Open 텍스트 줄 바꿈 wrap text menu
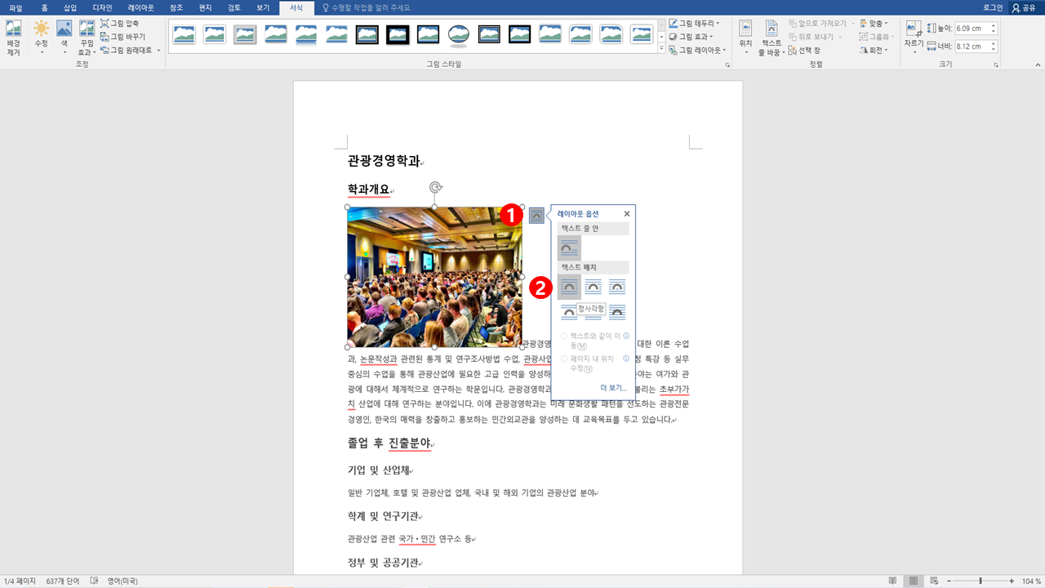Viewport: 1045px width, 588px height. (x=772, y=38)
